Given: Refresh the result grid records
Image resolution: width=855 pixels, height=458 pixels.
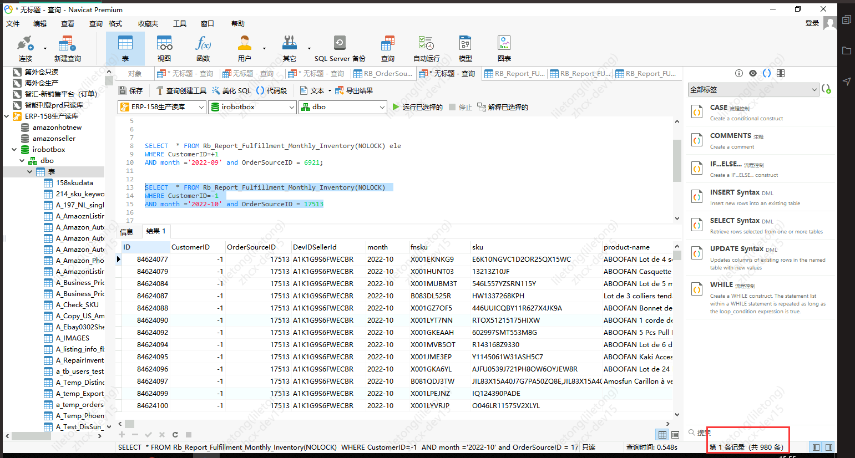Looking at the screenshot, I should pos(175,435).
